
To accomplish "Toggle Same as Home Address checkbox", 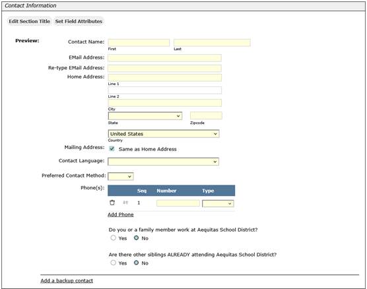I will [112, 149].
